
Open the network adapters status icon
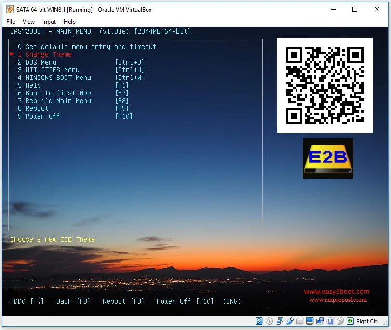pyautogui.click(x=279, y=321)
